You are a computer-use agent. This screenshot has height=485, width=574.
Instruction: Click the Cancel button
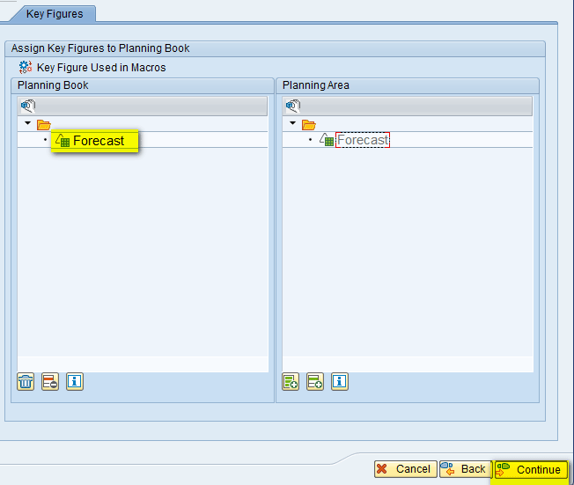tap(403, 469)
